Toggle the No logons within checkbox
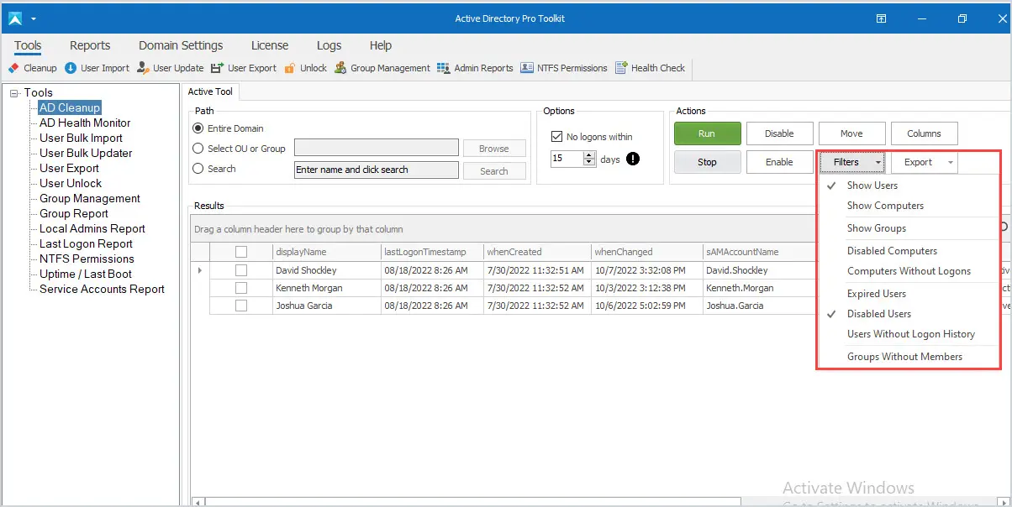 click(556, 137)
